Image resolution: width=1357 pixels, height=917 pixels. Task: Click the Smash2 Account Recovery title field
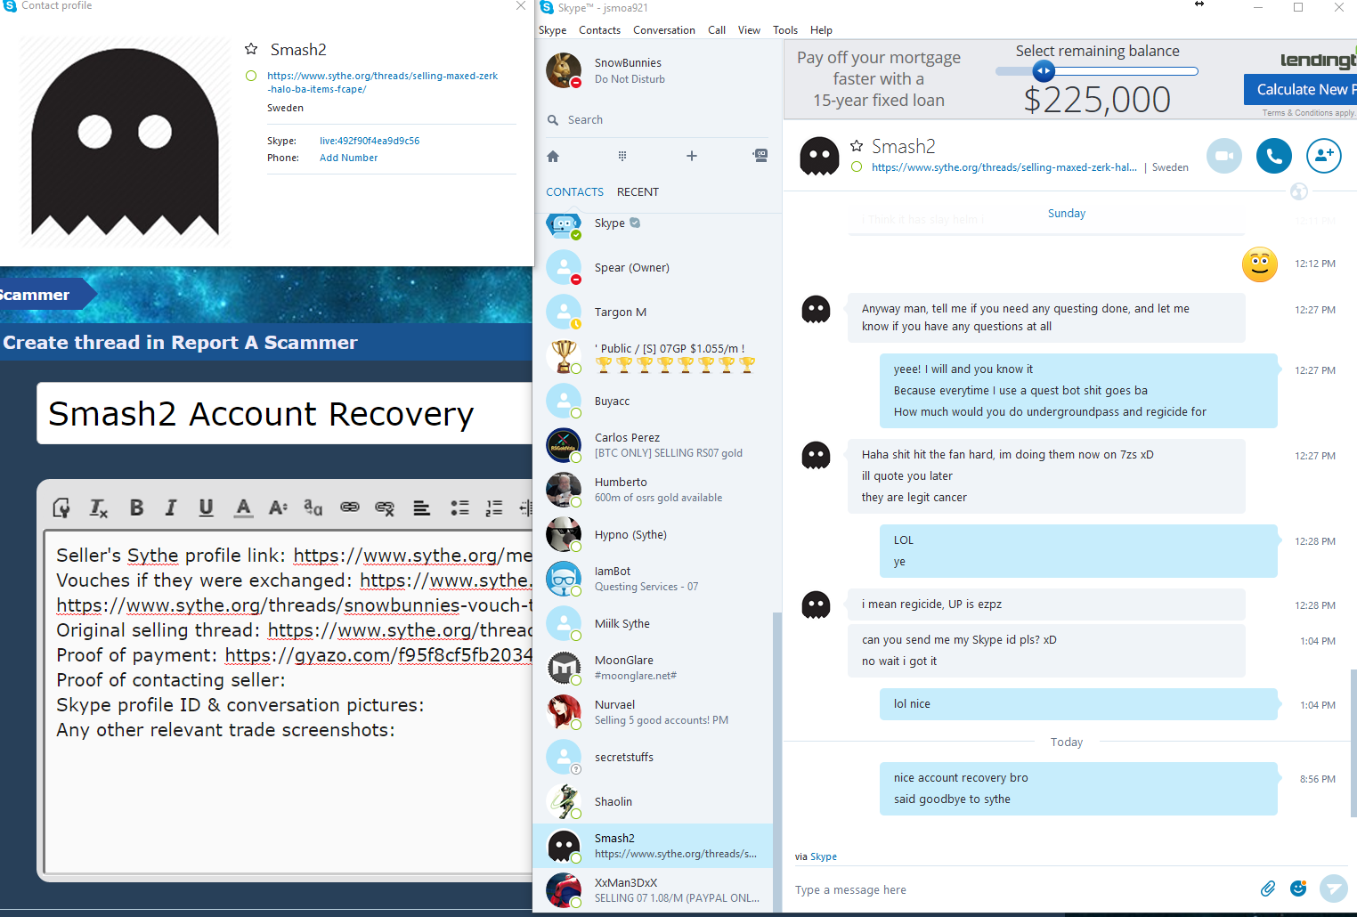[285, 414]
